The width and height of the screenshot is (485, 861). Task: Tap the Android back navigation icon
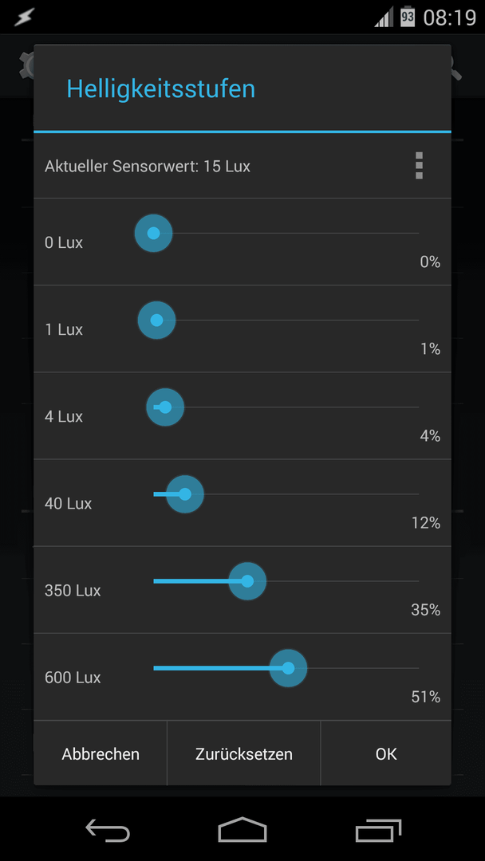[108, 830]
